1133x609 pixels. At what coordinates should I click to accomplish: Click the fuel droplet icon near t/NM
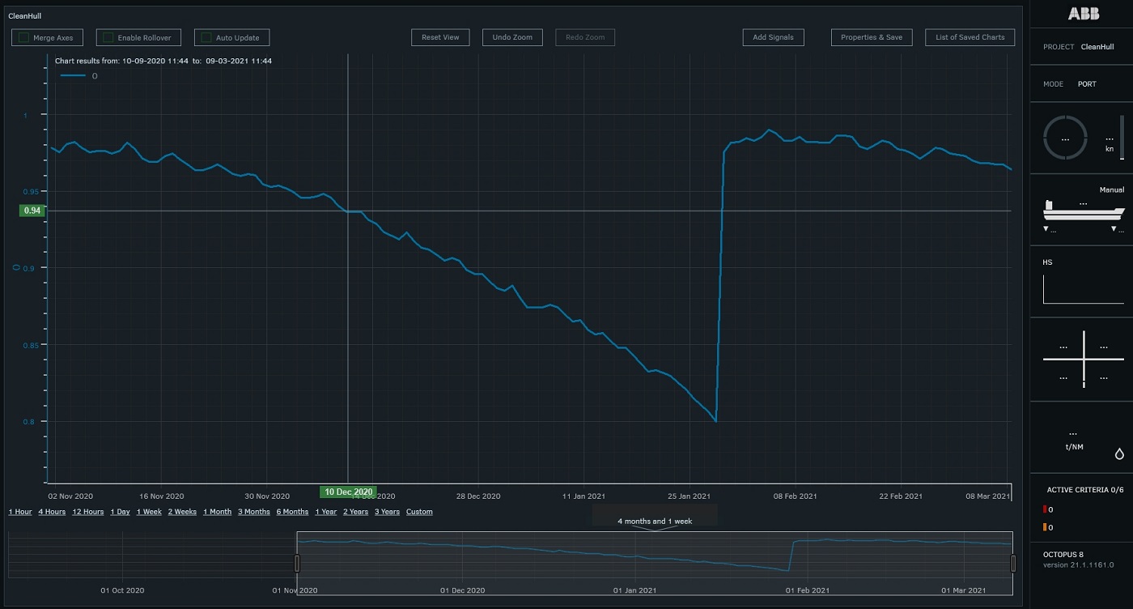(x=1119, y=454)
